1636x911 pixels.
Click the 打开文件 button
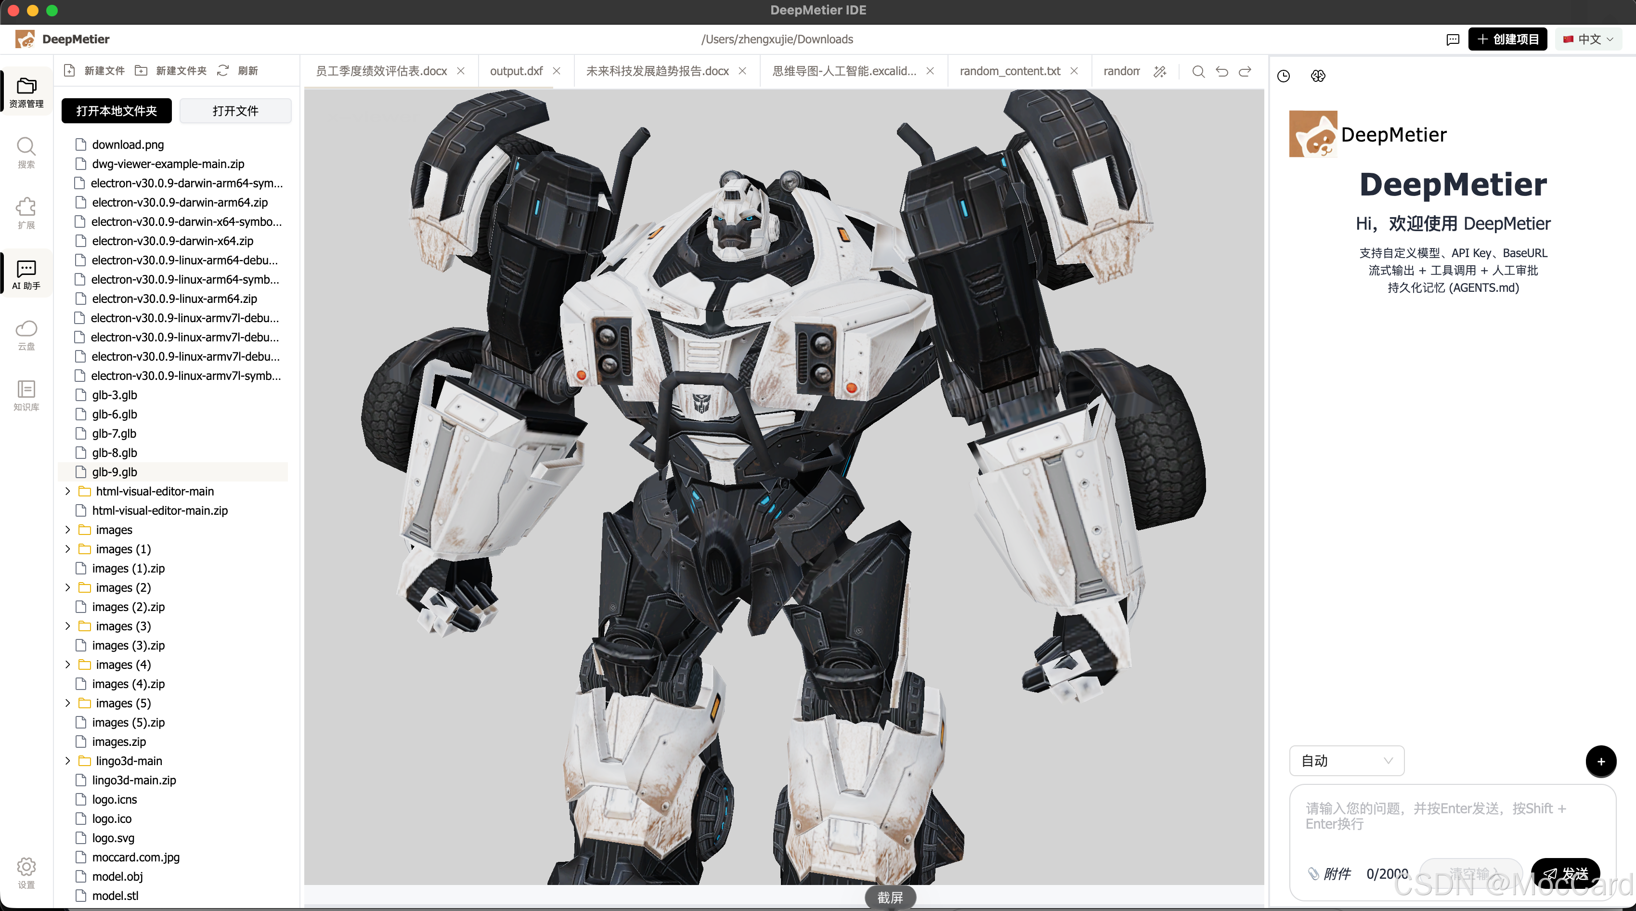[x=235, y=111]
